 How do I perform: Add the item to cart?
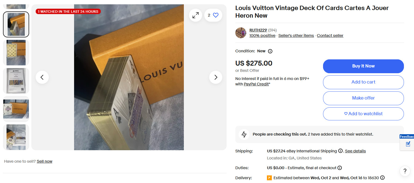(363, 82)
